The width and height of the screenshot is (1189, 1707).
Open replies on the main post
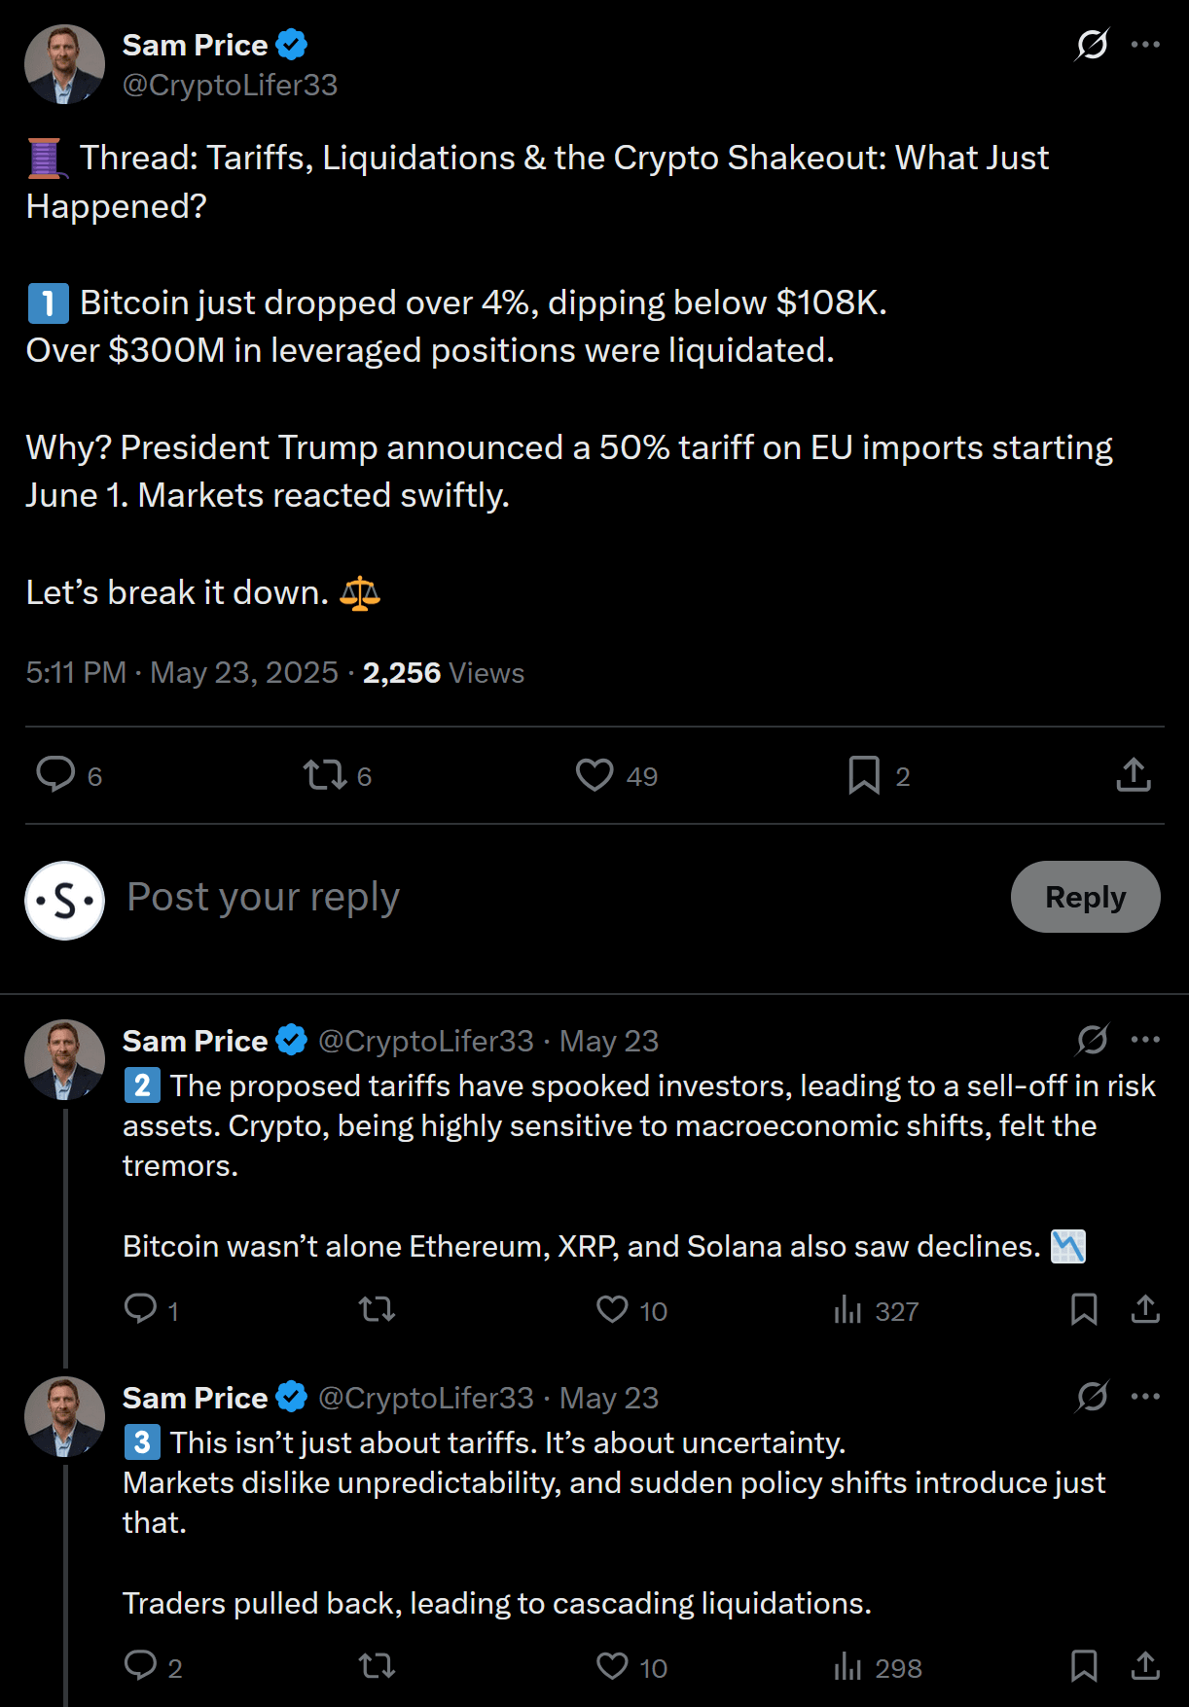(55, 775)
